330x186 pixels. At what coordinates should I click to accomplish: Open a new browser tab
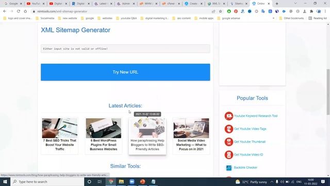(277, 4)
